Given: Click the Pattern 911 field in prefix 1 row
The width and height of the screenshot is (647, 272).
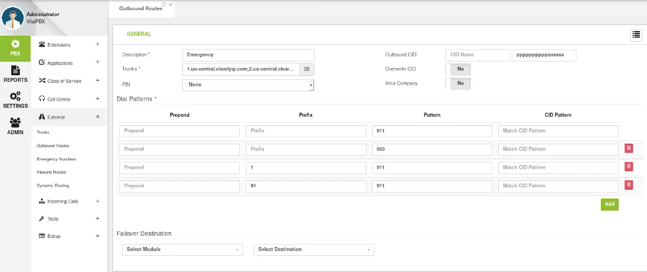Looking at the screenshot, I should [432, 168].
